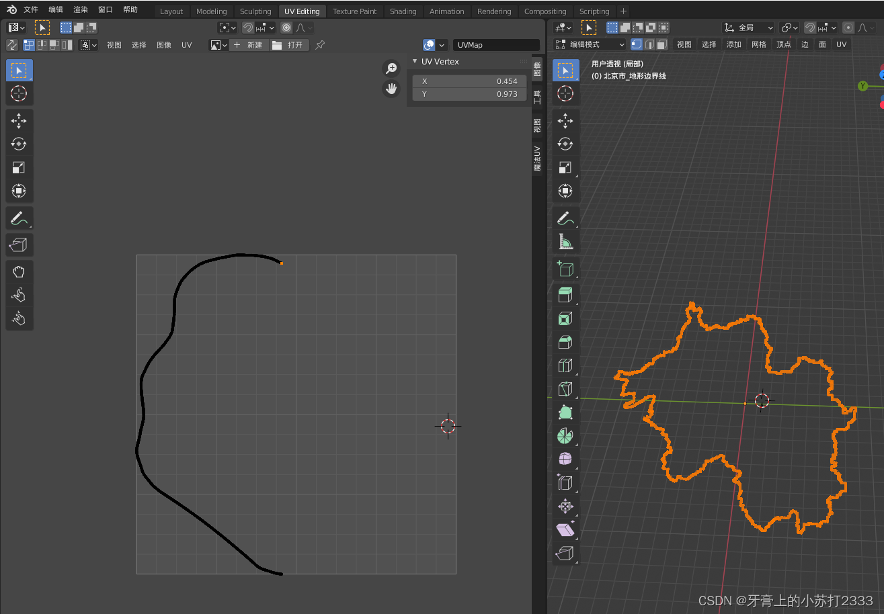Open overlay options dropdown in UV editor
This screenshot has height=614, width=884.
click(x=442, y=45)
